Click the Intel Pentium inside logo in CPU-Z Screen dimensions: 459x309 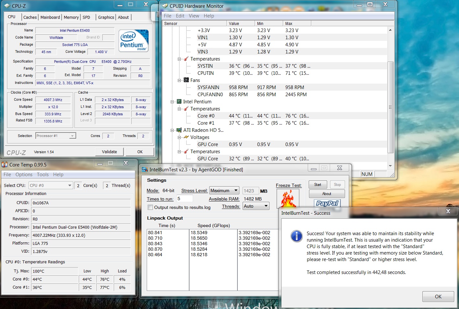coord(133,41)
